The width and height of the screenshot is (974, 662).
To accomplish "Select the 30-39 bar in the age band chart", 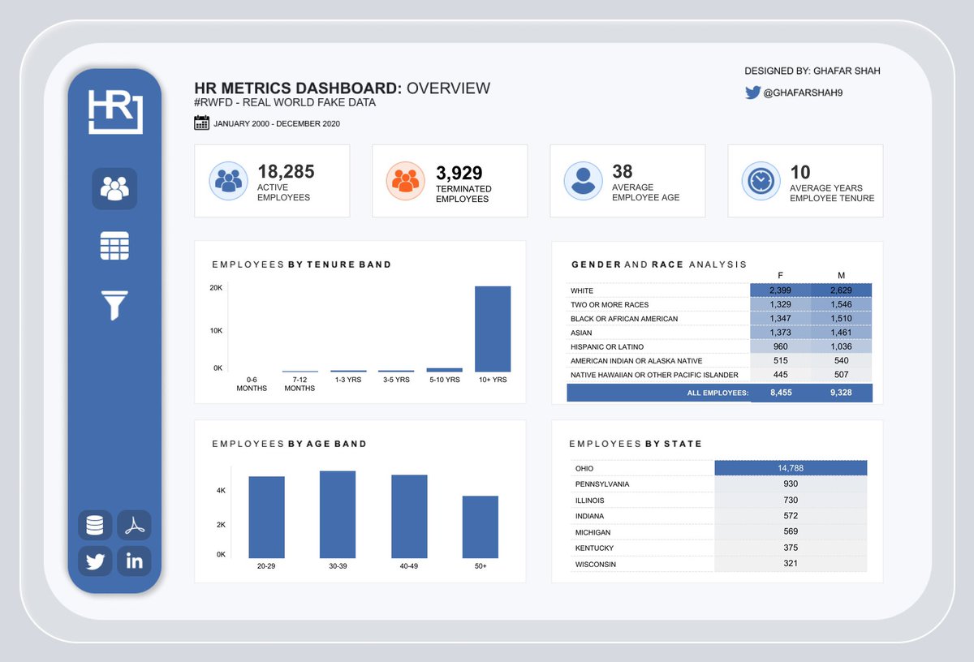I will 338,515.
